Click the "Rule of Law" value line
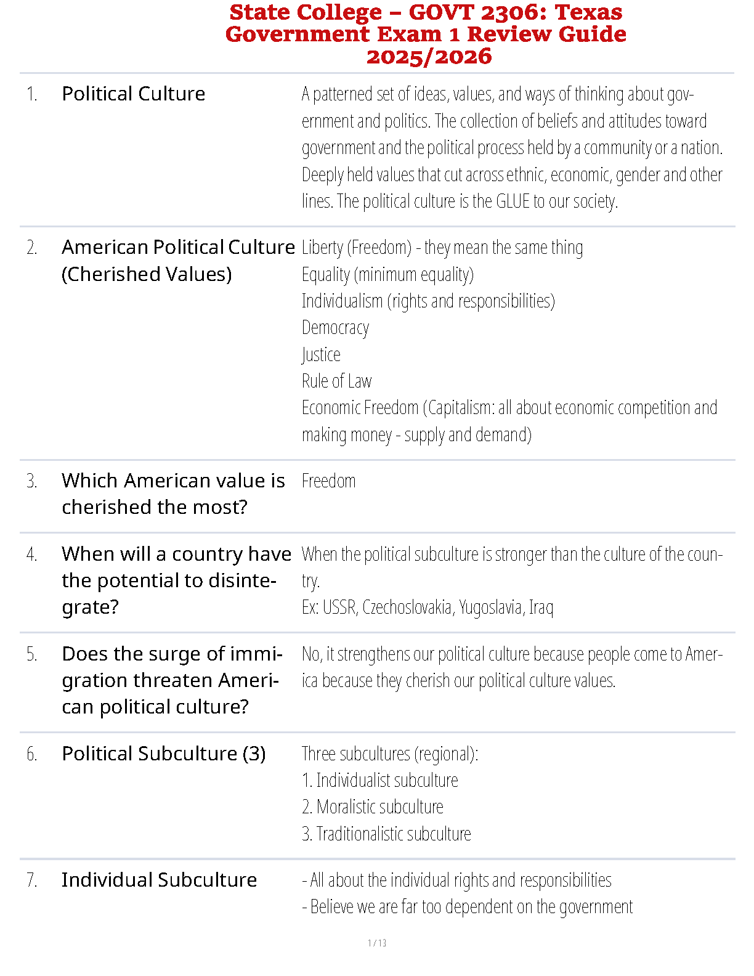Image resolution: width=754 pixels, height=976 pixels. [336, 381]
